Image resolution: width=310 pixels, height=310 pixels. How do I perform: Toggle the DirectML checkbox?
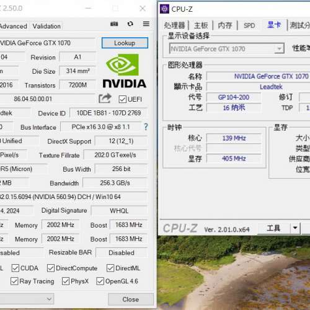[x=110, y=268]
